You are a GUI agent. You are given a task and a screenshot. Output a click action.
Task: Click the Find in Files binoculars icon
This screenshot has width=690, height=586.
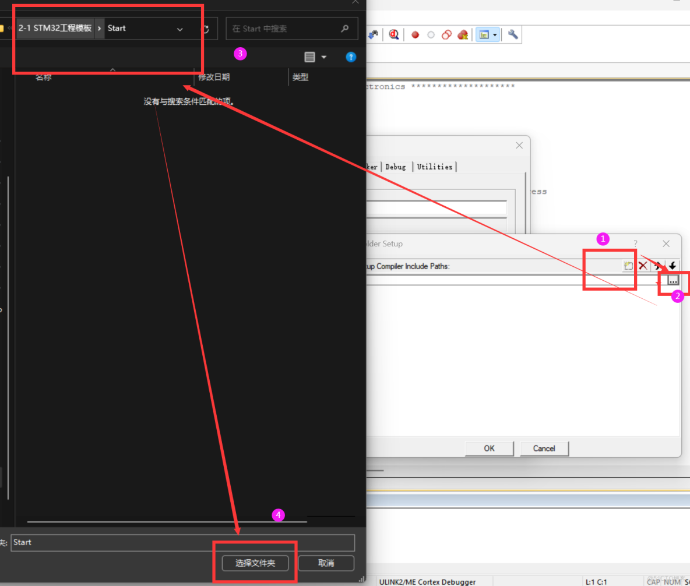coord(373,35)
